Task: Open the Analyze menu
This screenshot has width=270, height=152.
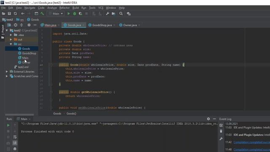Action: tap(52, 8)
